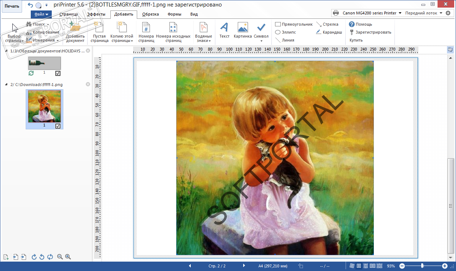
Task: Rotate page counterclockwise
Action: point(42,257)
